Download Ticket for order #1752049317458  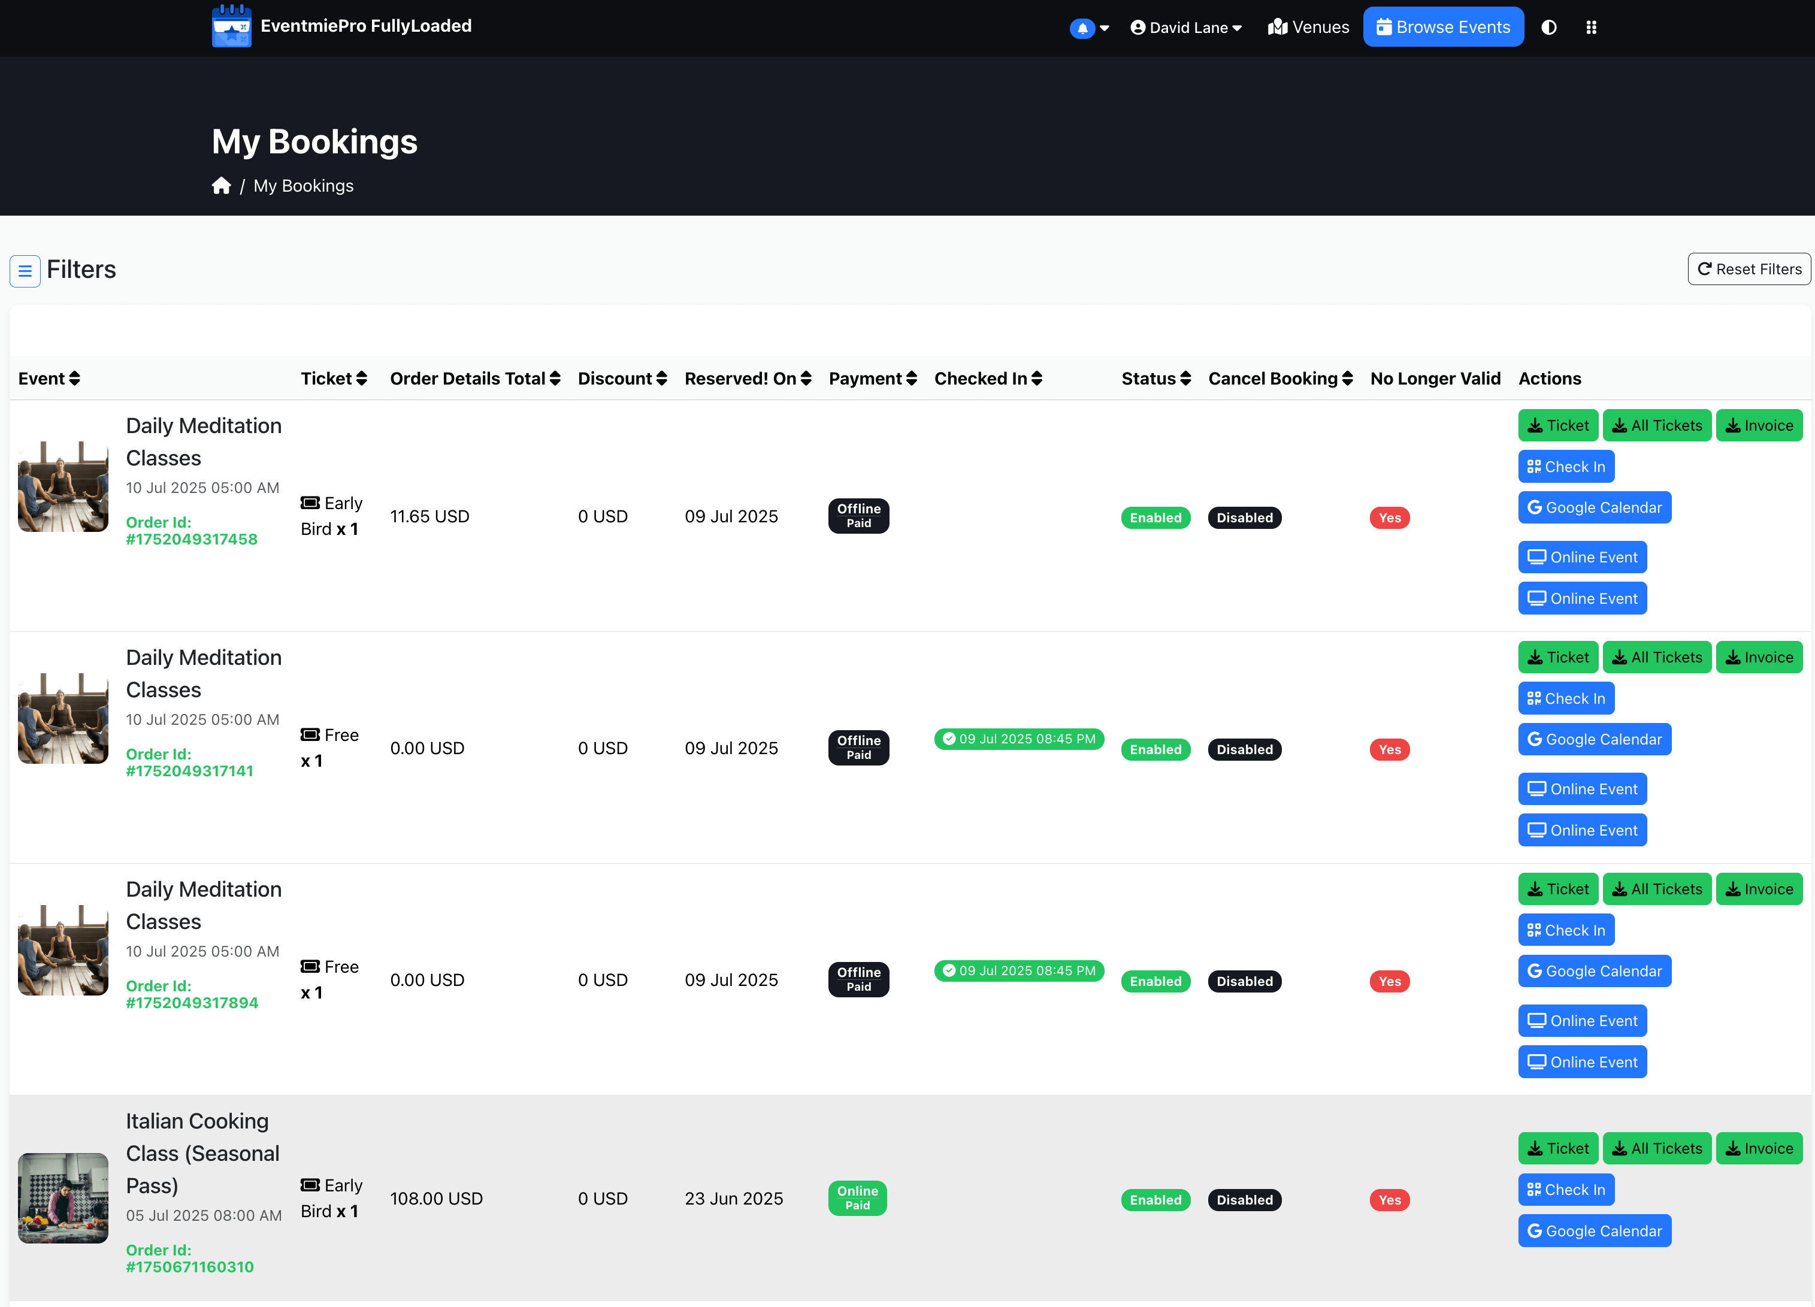click(x=1557, y=425)
